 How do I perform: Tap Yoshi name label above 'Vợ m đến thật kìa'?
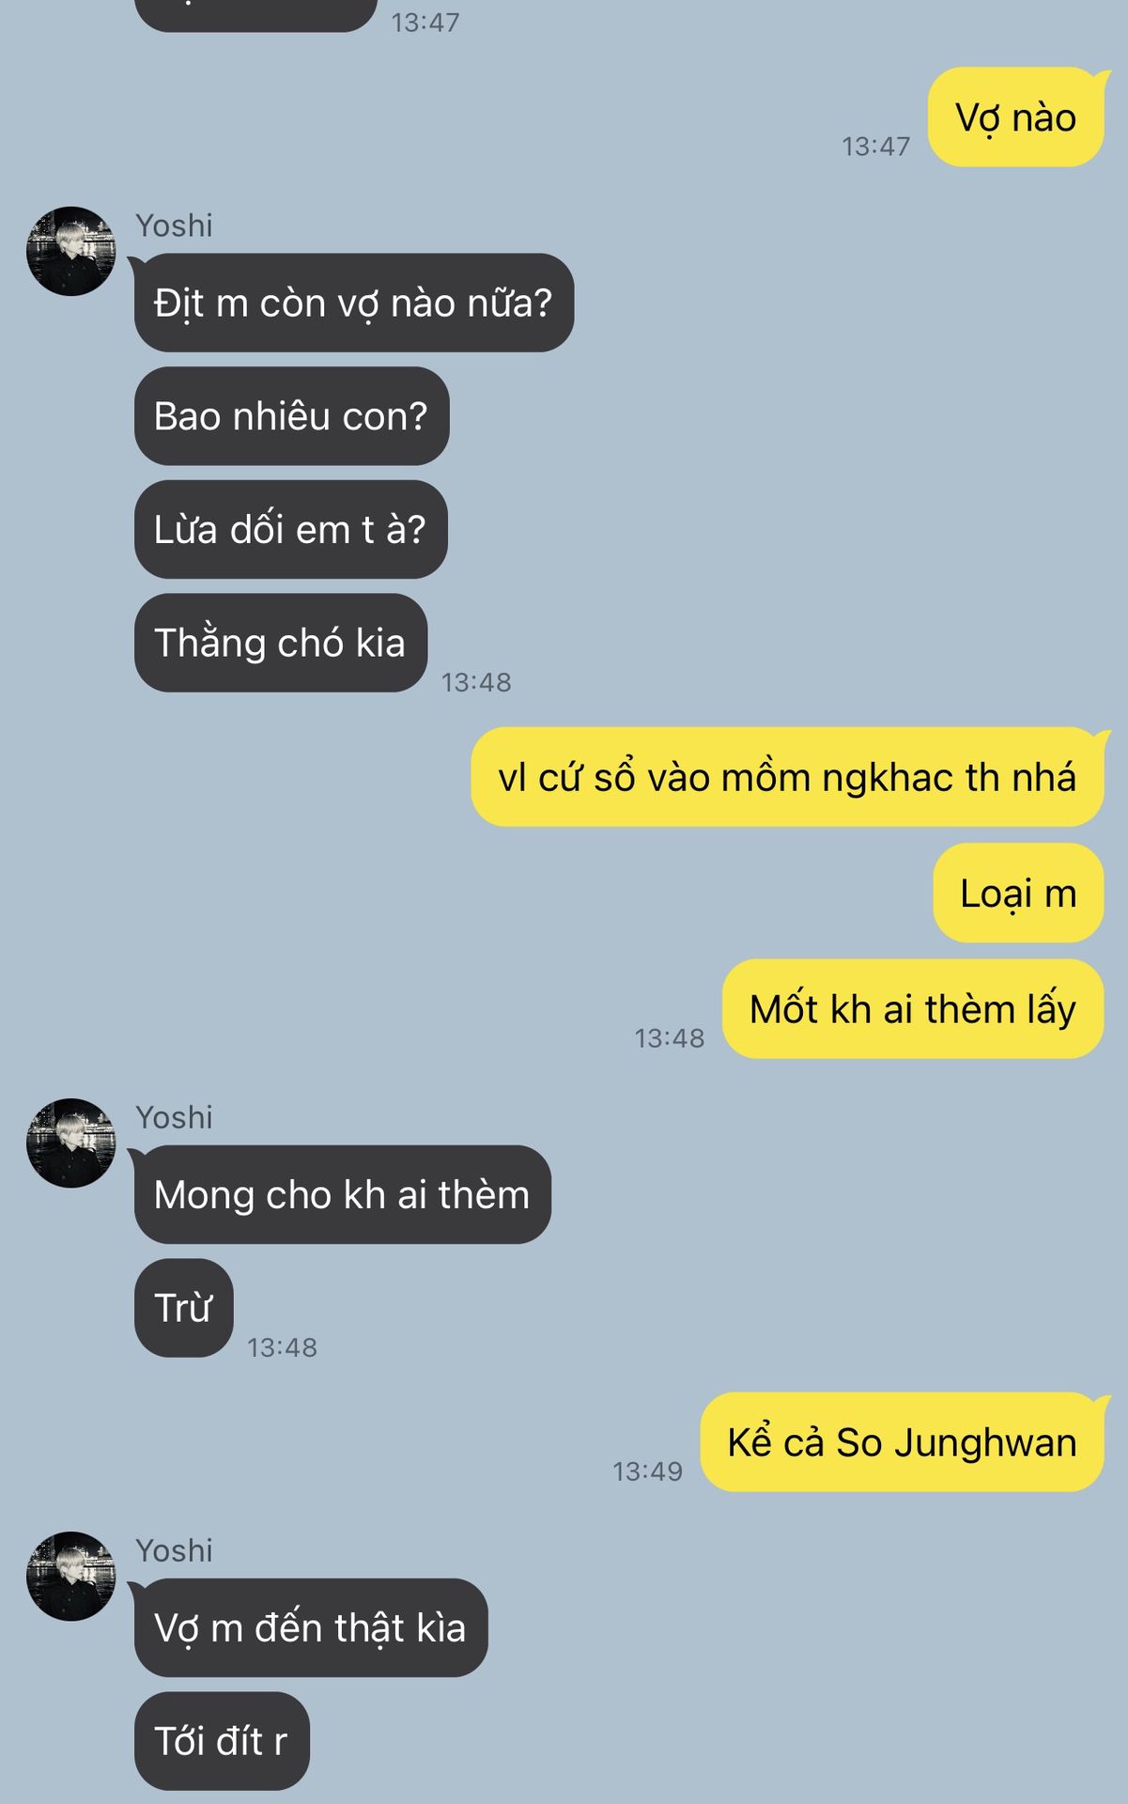174,1550
